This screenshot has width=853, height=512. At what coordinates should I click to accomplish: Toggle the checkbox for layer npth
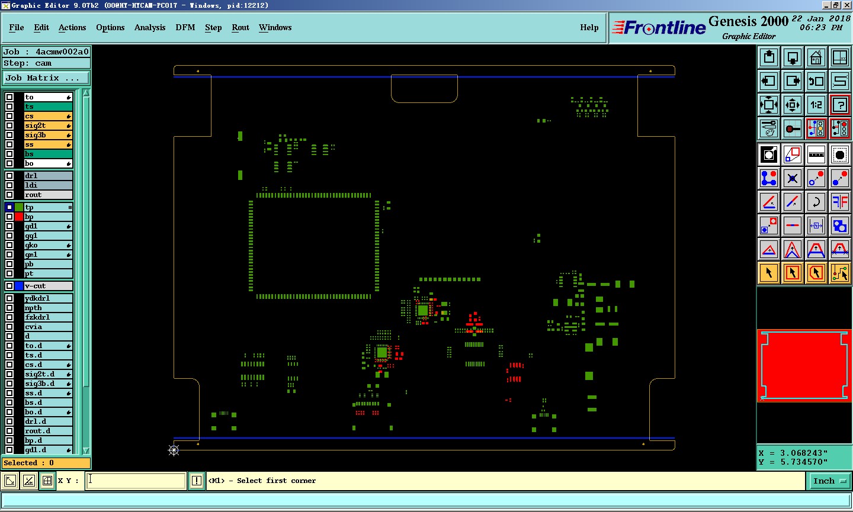[9, 308]
